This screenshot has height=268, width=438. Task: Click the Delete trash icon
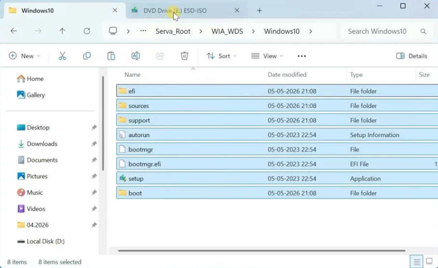[x=184, y=56]
